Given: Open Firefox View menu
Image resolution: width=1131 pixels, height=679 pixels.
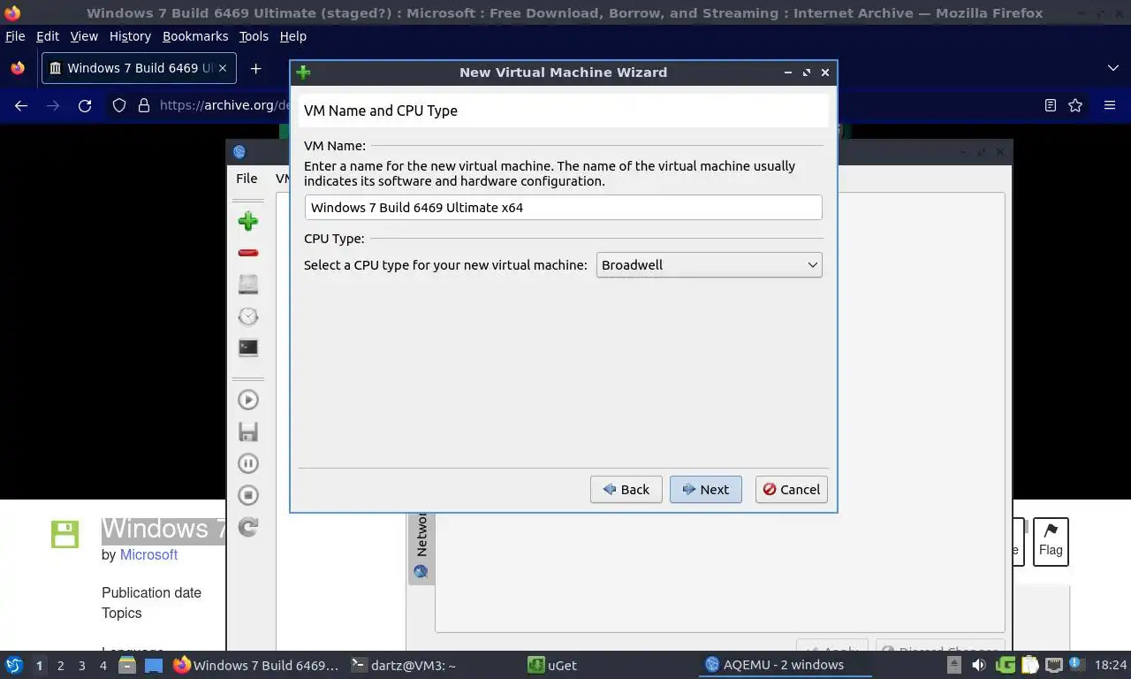Looking at the screenshot, I should [x=84, y=36].
